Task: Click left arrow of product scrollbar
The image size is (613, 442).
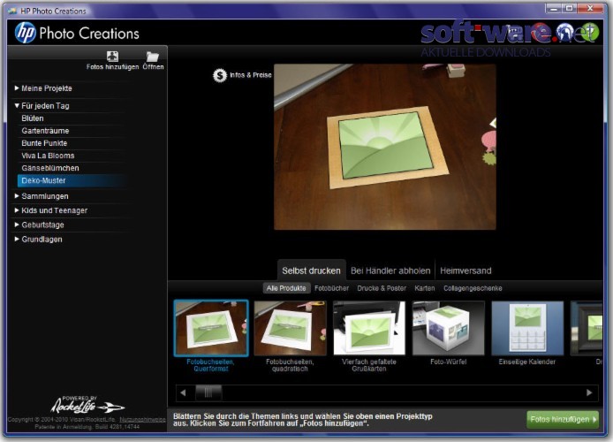Action: coord(183,392)
